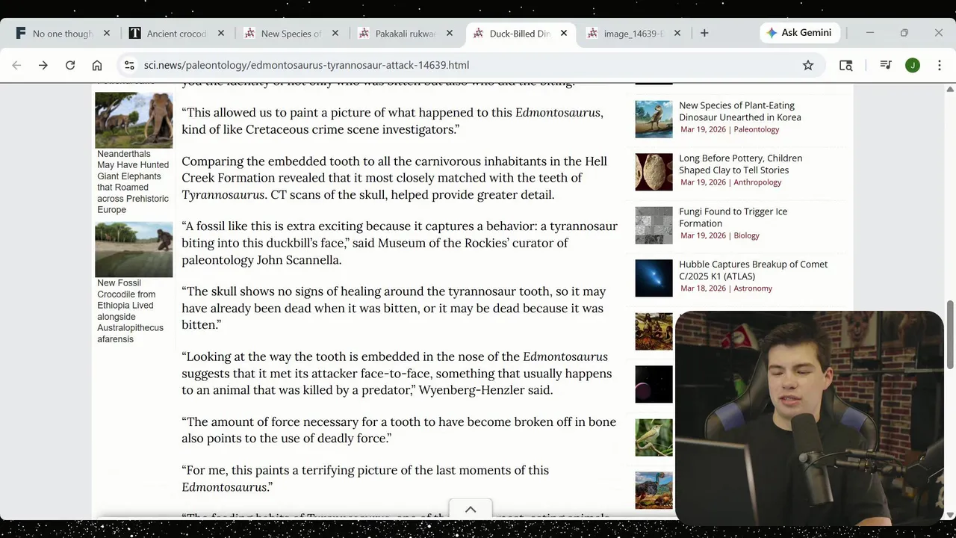The width and height of the screenshot is (956, 538).
Task: Open the profile avatar J
Action: click(913, 65)
